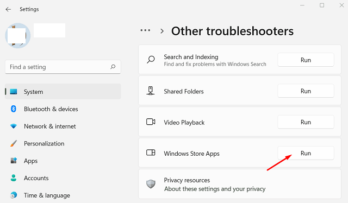
Task: Click the System monitor icon
Action: pyautogui.click(x=14, y=92)
